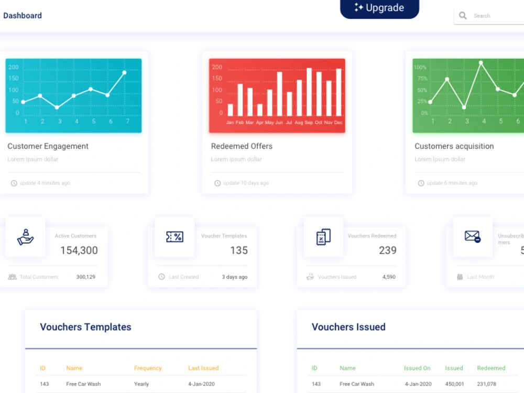Focus the Search input field
The width and height of the screenshot is (524, 393).
489,16
